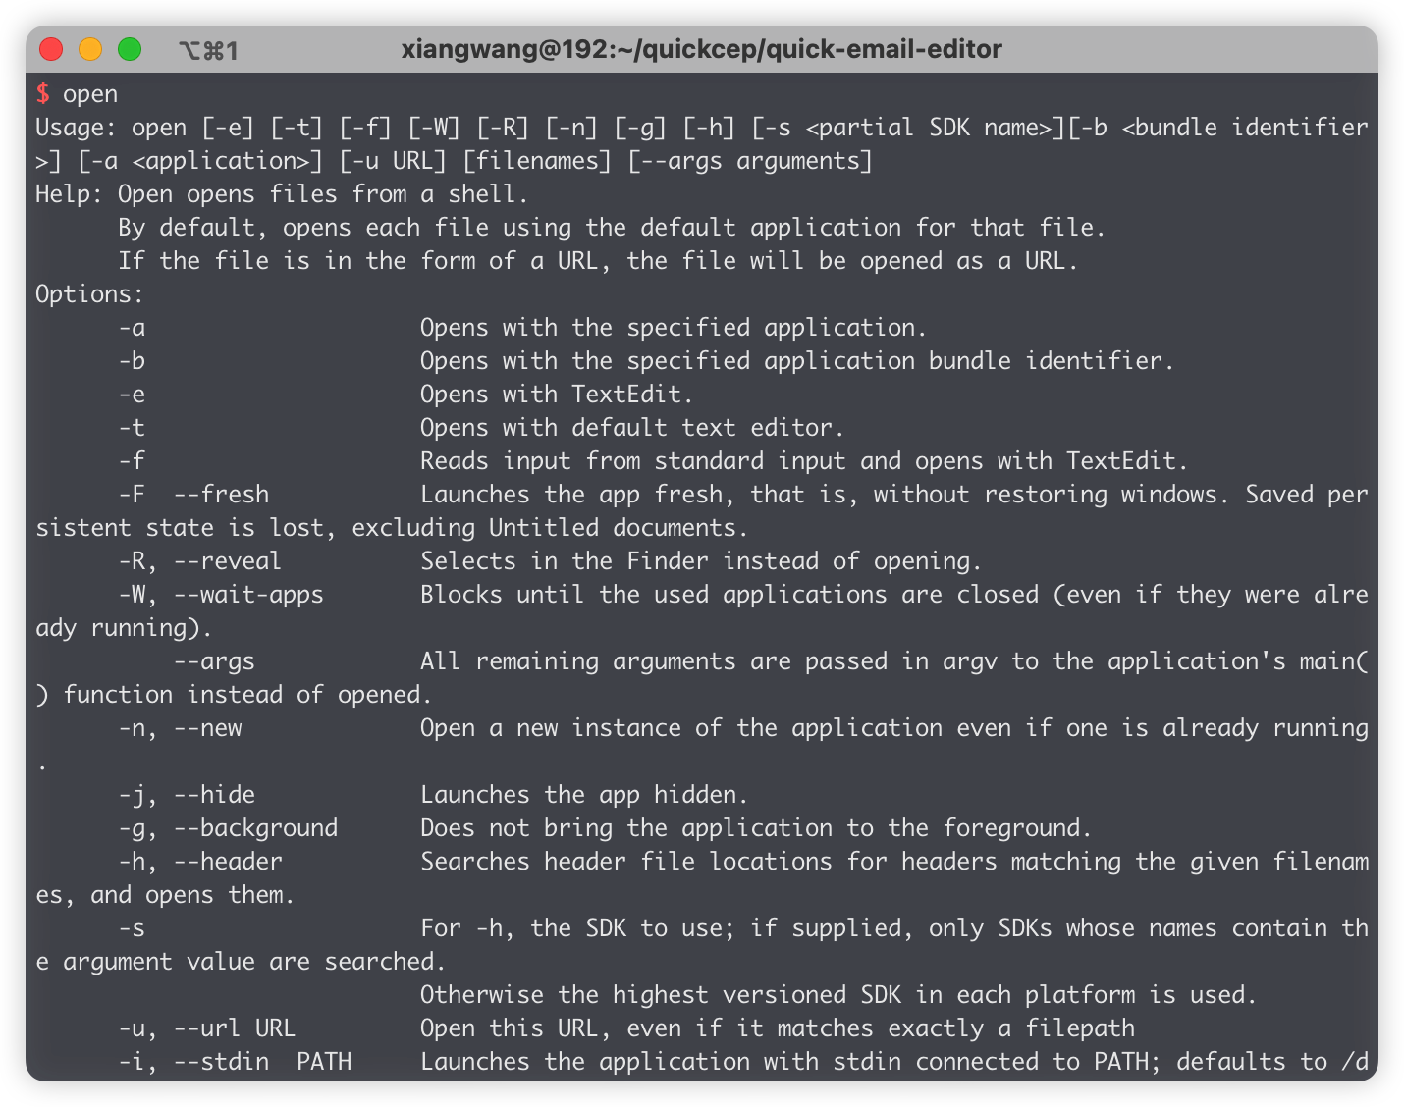This screenshot has height=1107, width=1404.
Task: Click the '-W, --wait-apps' option
Action: [221, 595]
